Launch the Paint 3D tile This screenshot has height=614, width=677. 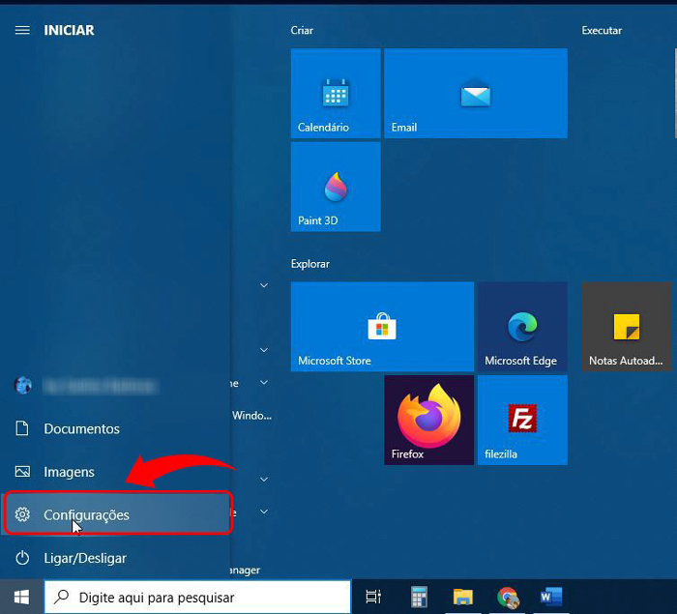(336, 187)
